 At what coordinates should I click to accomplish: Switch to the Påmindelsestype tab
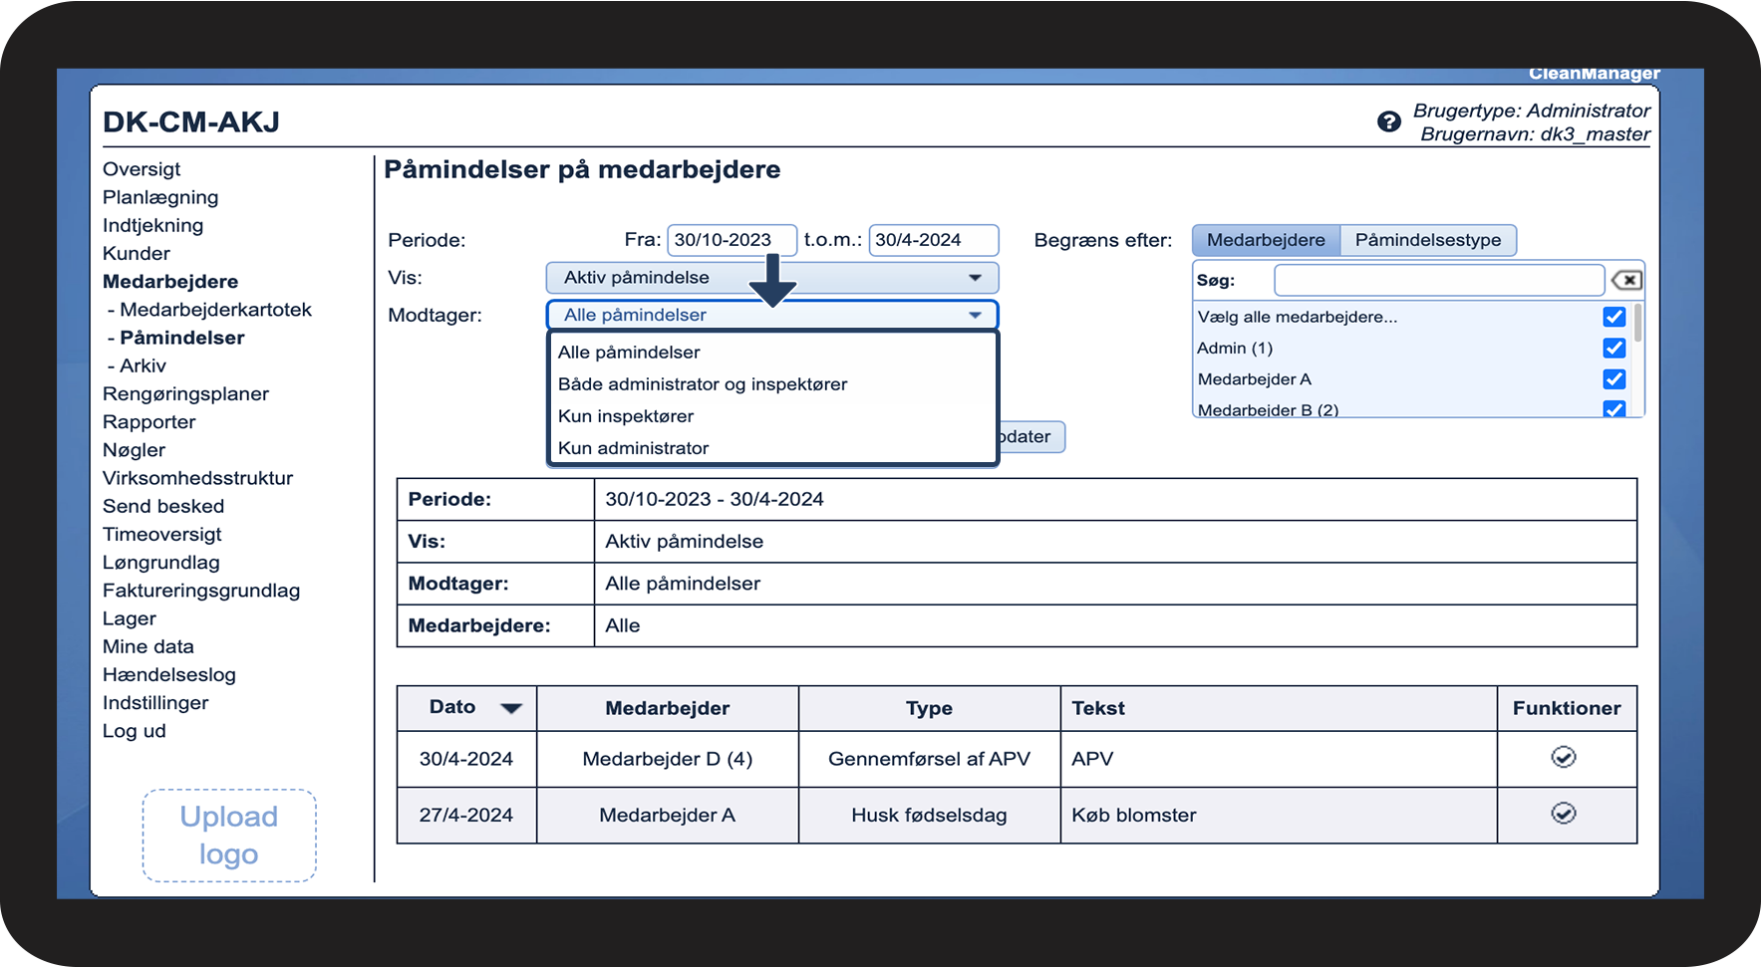tap(1427, 240)
